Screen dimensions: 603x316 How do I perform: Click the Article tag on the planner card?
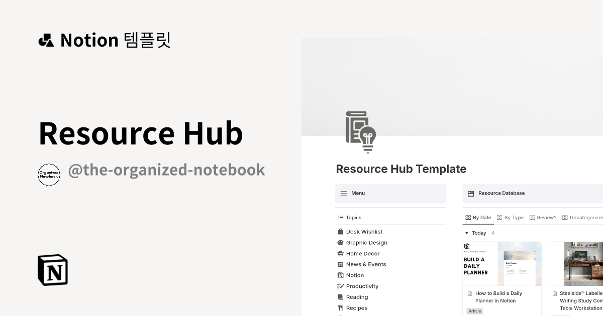tap(474, 311)
